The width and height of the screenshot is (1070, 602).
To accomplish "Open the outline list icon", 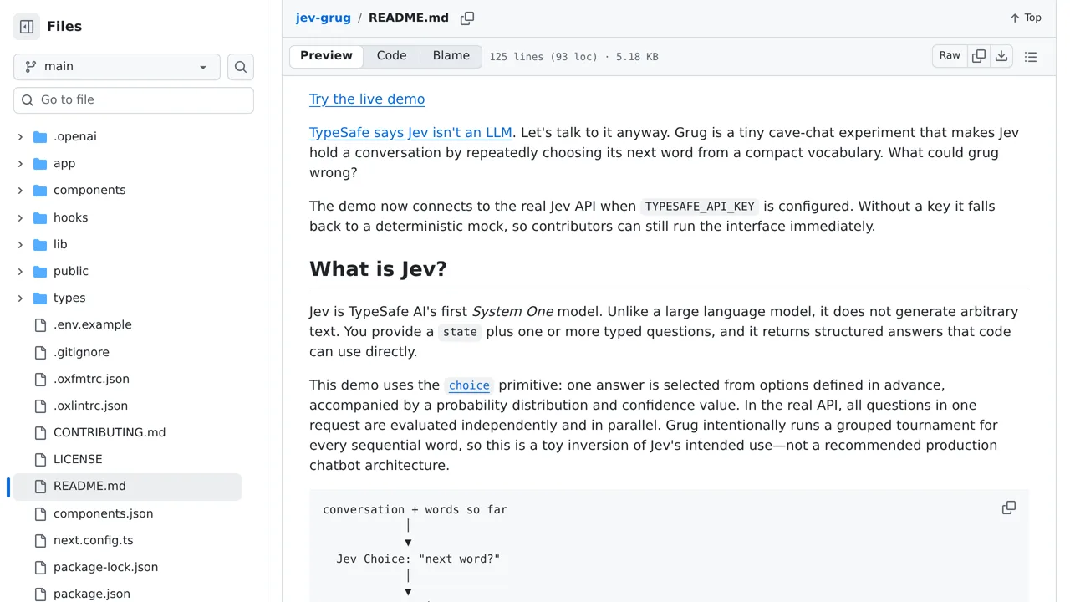I will click(1031, 57).
